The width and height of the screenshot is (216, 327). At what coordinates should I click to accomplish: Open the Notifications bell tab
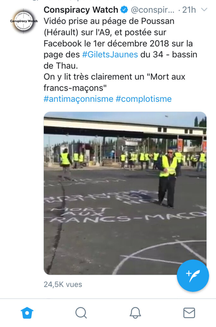pyautogui.click(x=135, y=313)
